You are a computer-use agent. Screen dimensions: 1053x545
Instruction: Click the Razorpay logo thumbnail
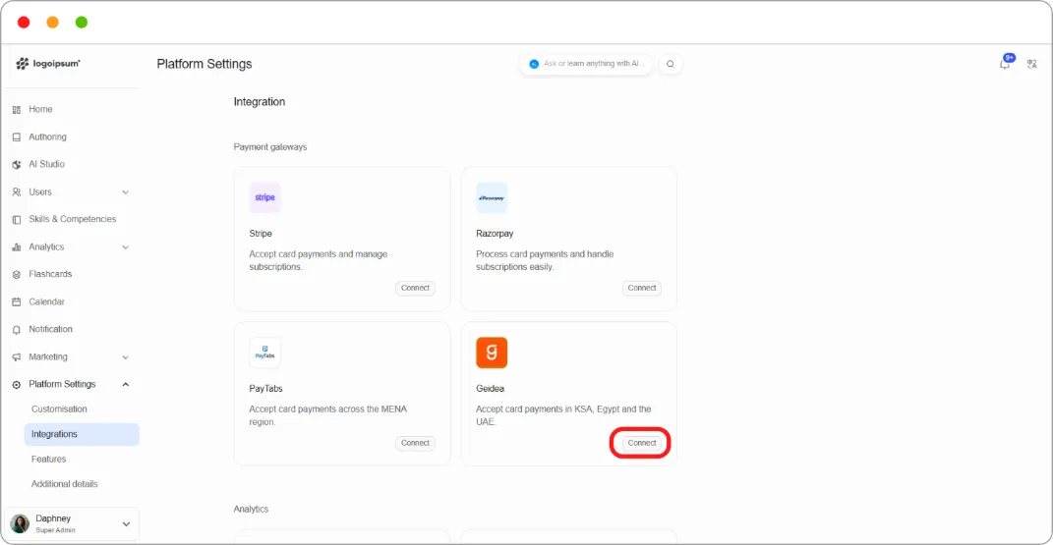point(492,197)
